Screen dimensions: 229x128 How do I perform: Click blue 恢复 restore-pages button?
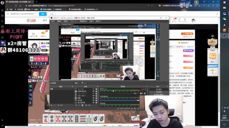[43, 14]
